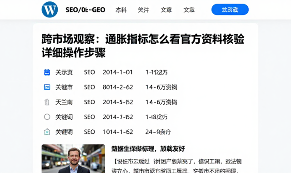
Task: Click the gray clipboard icon beside 天兰南
Action: 47,102
